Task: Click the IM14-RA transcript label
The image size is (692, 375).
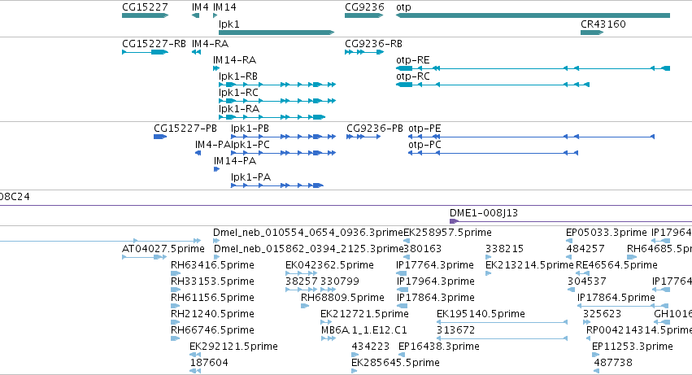Action: pos(234,60)
